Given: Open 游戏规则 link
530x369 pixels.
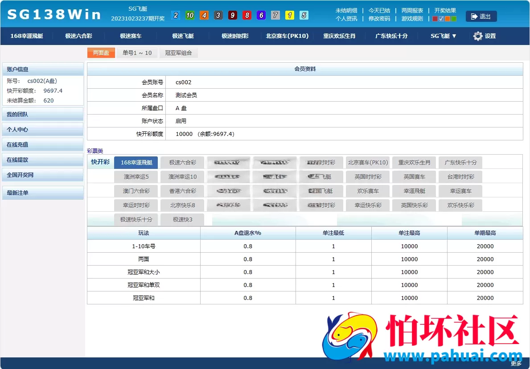Looking at the screenshot, I should coord(412,19).
